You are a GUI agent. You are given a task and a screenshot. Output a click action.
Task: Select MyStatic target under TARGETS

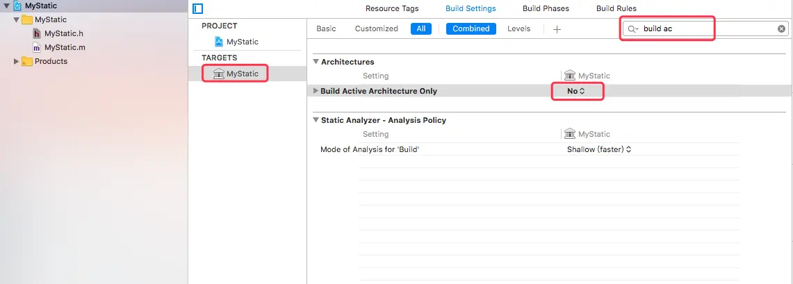click(243, 74)
